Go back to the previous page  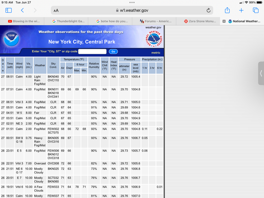pos(22,10)
